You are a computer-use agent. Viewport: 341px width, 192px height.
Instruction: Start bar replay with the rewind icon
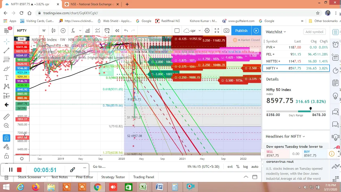coord(117,31)
